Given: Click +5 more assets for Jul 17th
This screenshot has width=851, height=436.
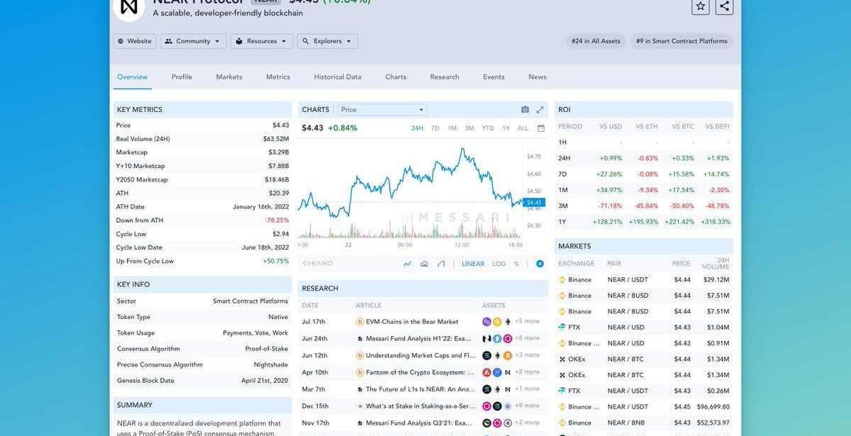Looking at the screenshot, I should point(527,322).
